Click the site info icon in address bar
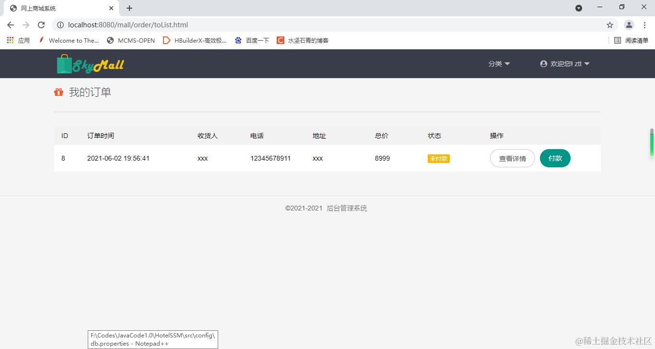655x349 pixels. pyautogui.click(x=60, y=25)
